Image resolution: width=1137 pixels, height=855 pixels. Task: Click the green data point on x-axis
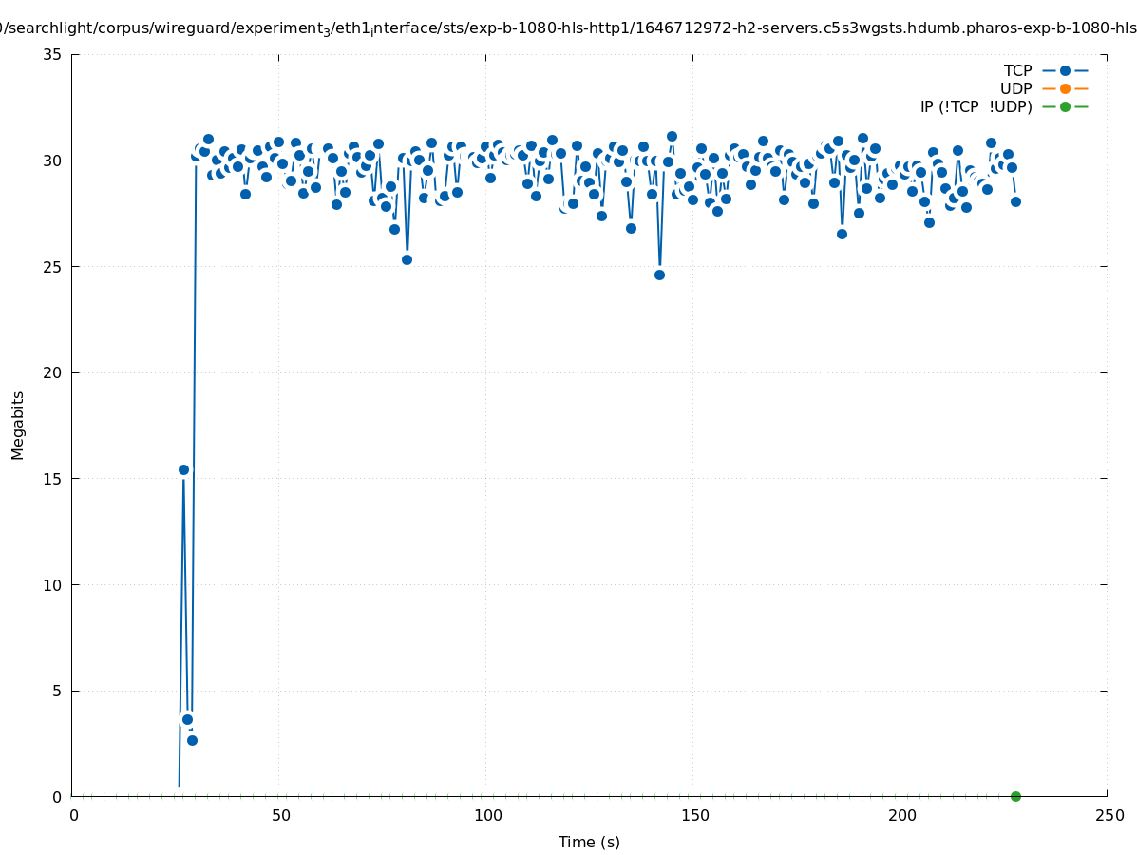coord(1015,796)
